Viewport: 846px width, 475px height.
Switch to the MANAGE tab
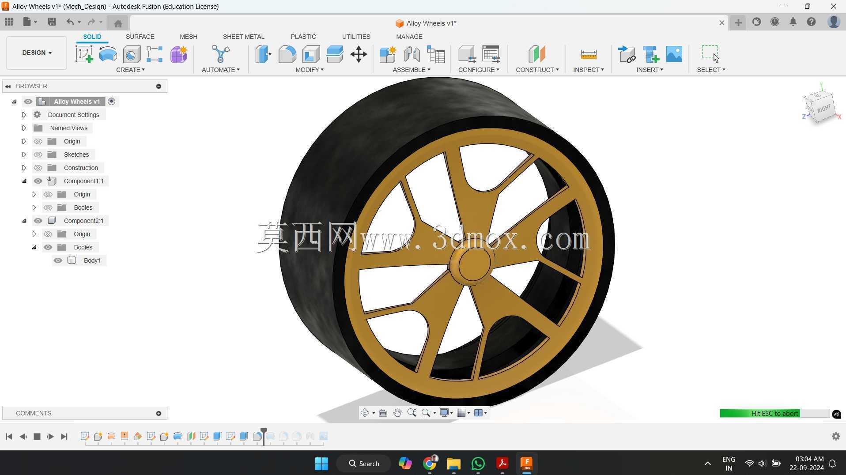click(409, 37)
